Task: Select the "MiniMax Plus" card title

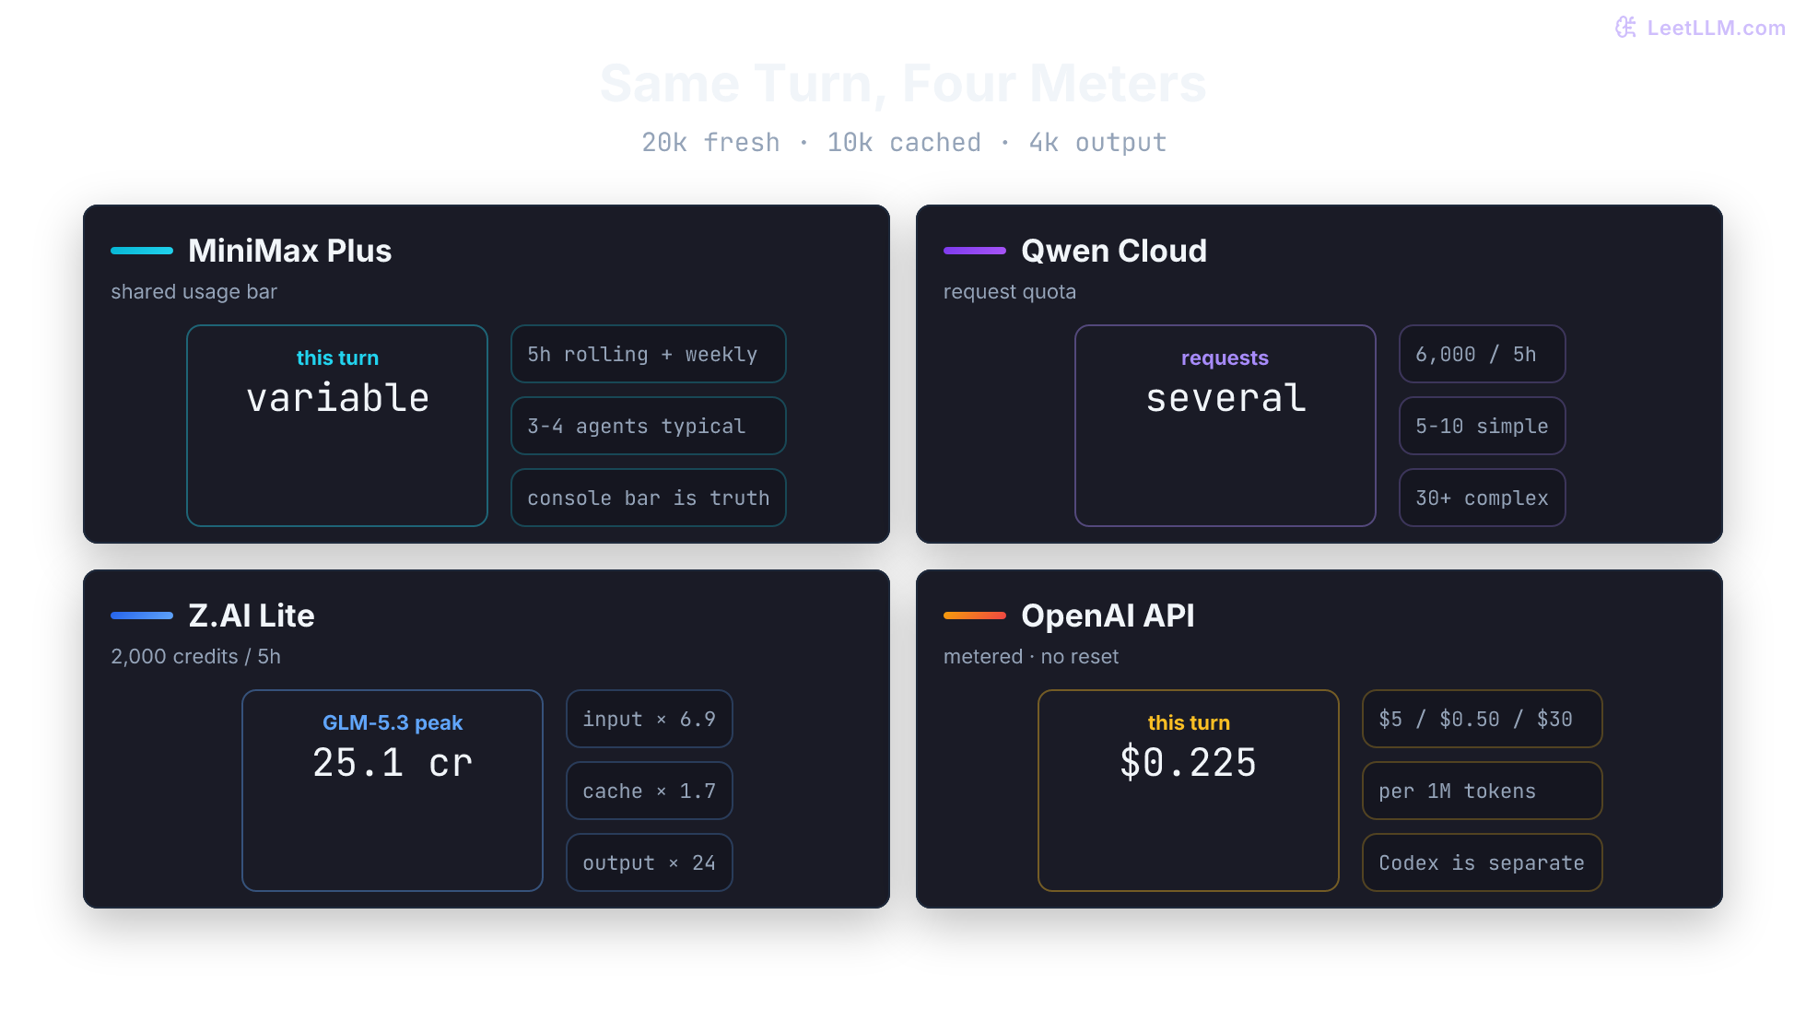Action: tap(289, 251)
